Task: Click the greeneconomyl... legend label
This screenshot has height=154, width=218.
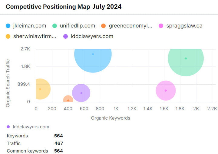Action: (130, 26)
